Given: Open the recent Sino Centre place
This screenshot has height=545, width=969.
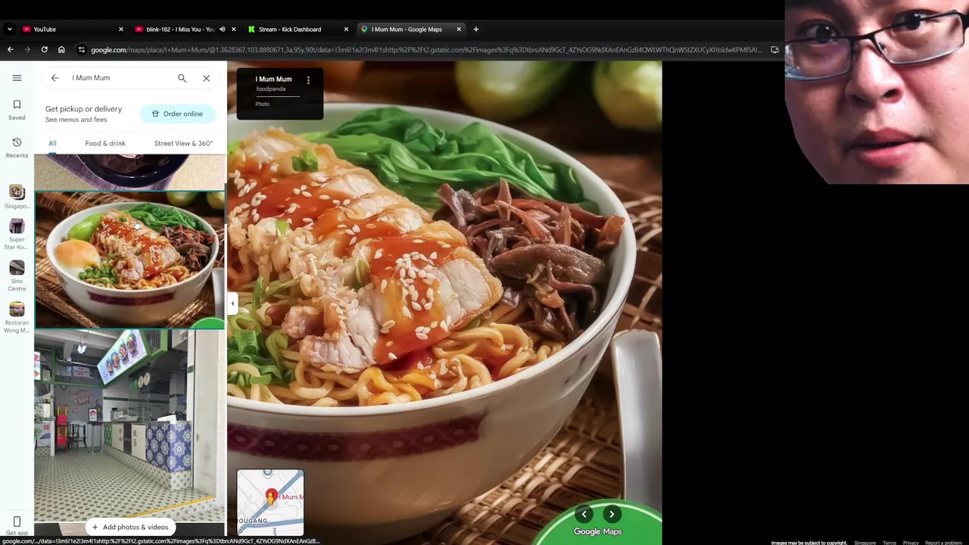Looking at the screenshot, I should [x=17, y=276].
